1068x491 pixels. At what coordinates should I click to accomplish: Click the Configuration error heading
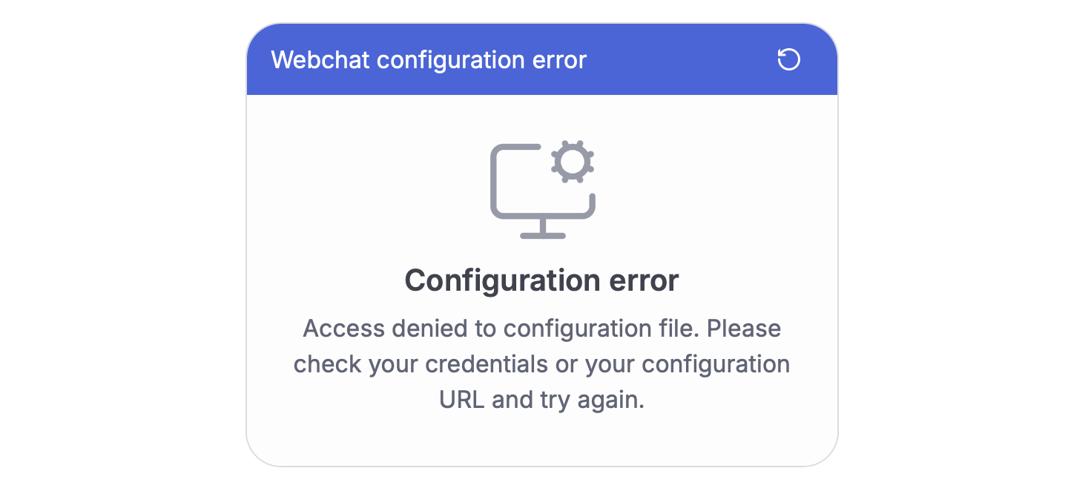point(541,280)
